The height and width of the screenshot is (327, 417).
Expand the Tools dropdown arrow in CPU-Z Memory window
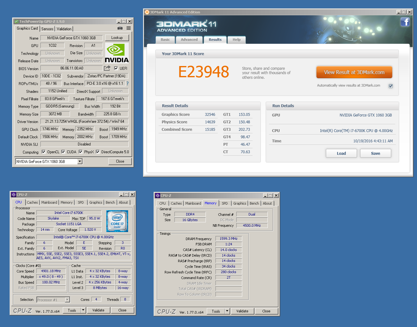pos(227,311)
